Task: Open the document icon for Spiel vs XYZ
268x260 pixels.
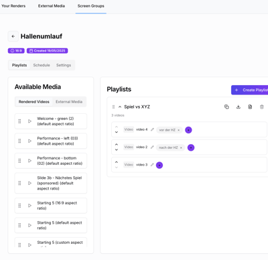Action: tap(250, 107)
